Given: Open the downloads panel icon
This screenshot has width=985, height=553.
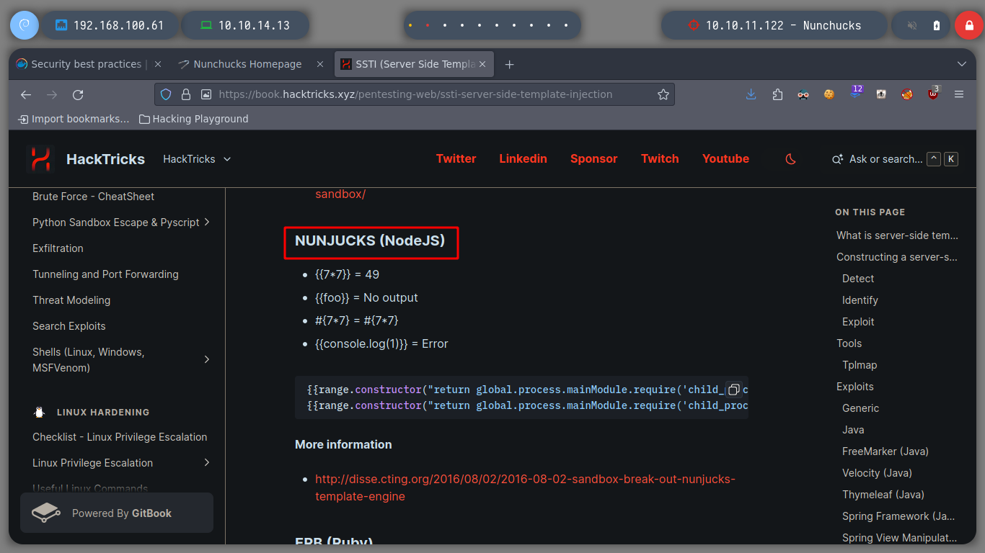Looking at the screenshot, I should pyautogui.click(x=751, y=94).
